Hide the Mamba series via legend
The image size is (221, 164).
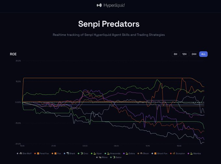pyautogui.click(x=197, y=153)
